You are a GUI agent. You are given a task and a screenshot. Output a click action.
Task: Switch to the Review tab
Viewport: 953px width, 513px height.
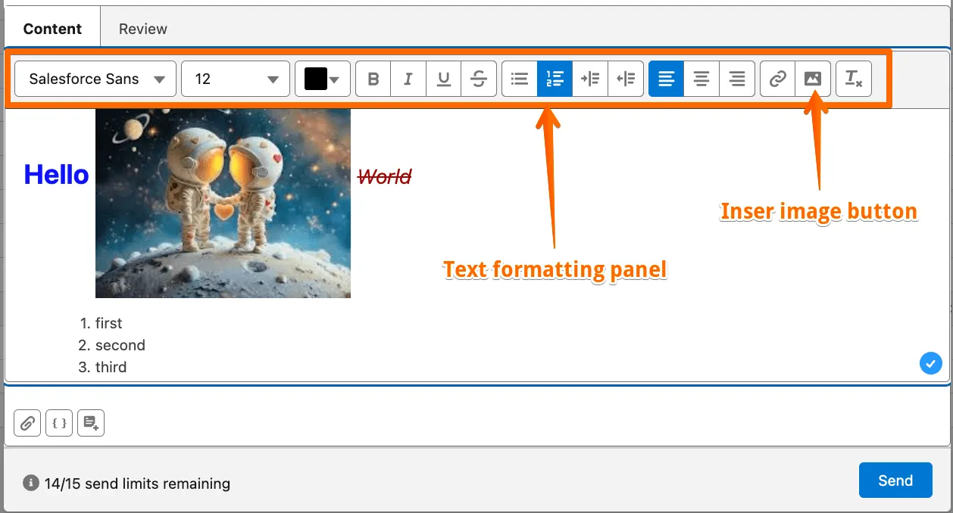(143, 29)
